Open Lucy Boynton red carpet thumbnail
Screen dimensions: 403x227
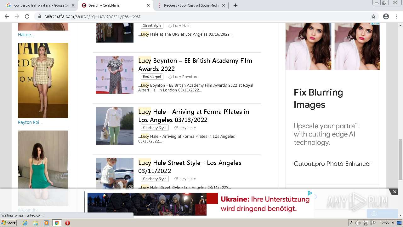coord(115,75)
